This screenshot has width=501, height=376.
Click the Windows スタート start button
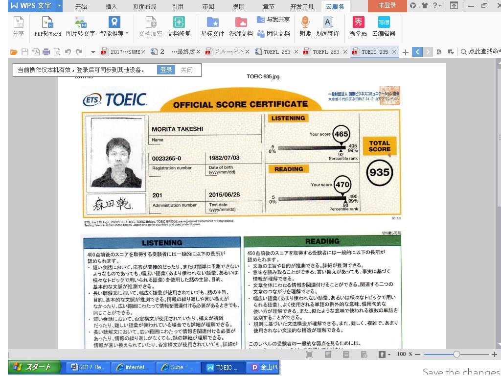point(35,367)
